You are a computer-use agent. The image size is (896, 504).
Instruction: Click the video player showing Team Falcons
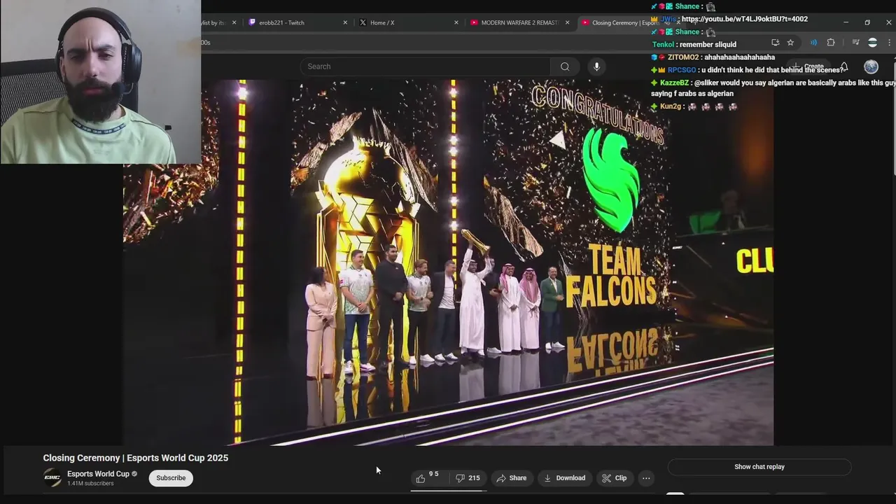click(448, 262)
